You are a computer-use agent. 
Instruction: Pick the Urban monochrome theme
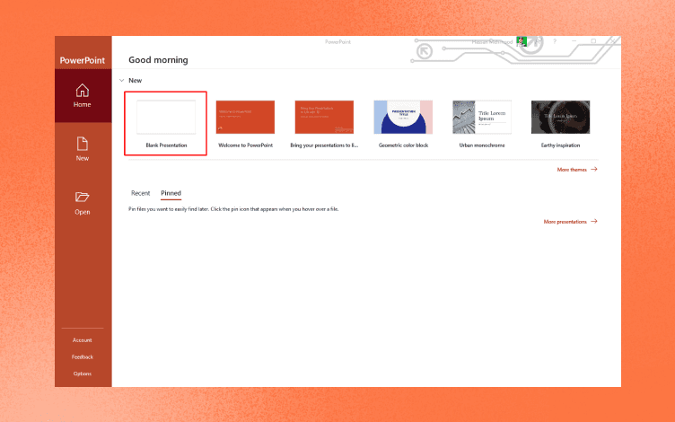[x=482, y=124]
